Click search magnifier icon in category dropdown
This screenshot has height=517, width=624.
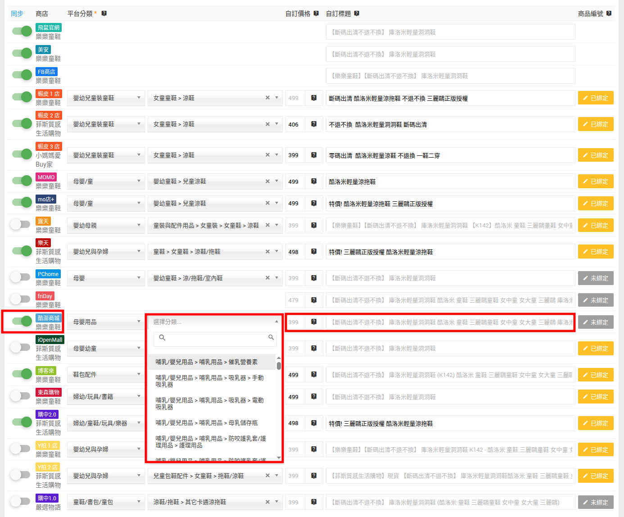click(x=271, y=337)
